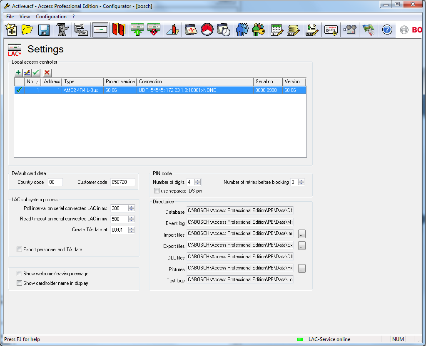Screen dimensions: 426x346
Task: Open the additional data fields icon
Action: point(311,30)
